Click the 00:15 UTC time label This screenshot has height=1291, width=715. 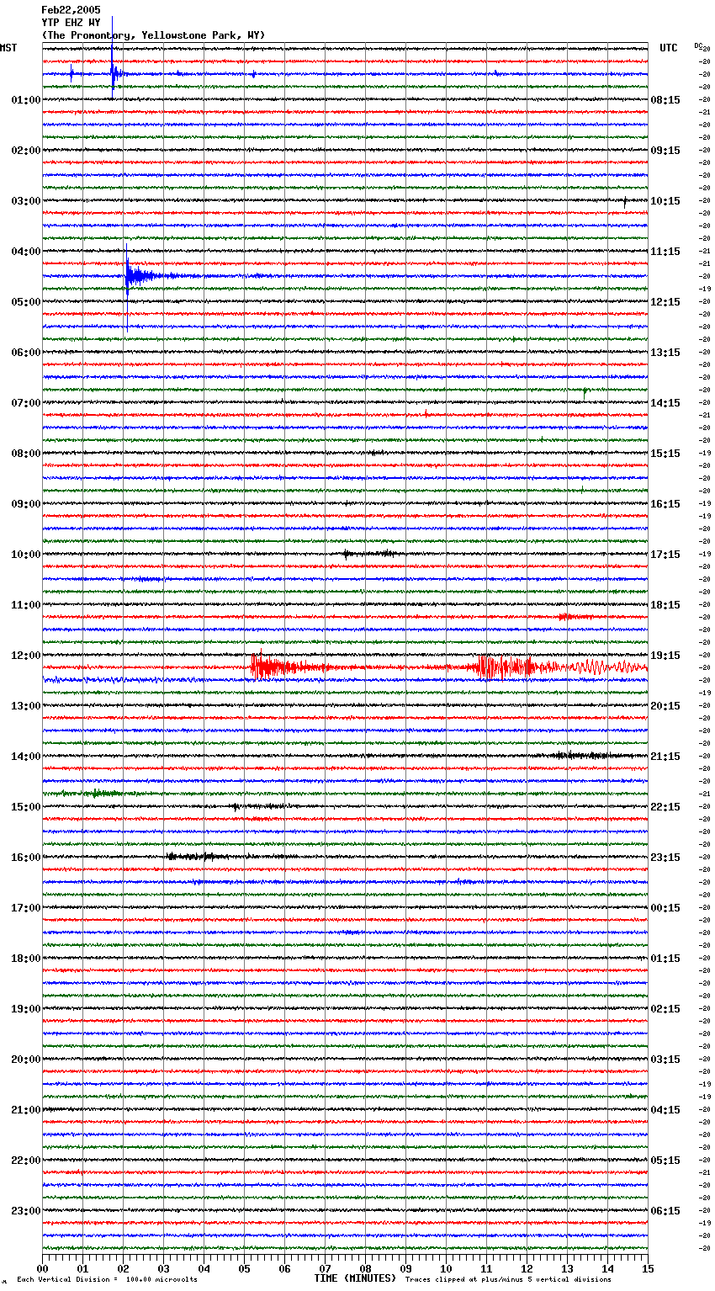point(665,908)
